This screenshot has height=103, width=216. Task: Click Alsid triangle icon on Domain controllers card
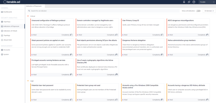pyautogui.click(x=77, y=35)
